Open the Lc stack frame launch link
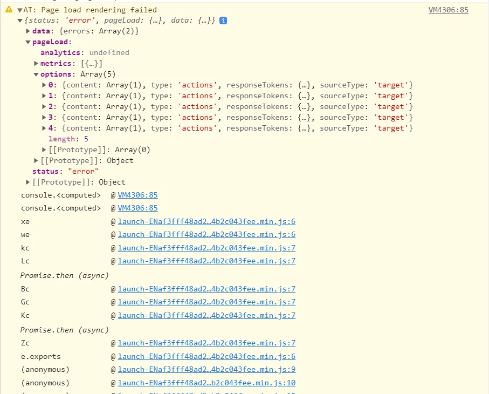Viewport: 489px width, 394px height. tap(206, 261)
